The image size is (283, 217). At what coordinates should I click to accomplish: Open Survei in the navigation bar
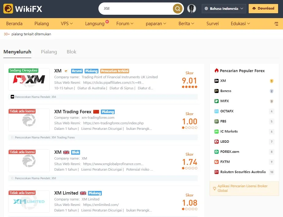point(212,24)
